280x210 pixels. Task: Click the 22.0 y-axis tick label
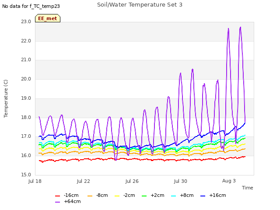coord(26,41)
